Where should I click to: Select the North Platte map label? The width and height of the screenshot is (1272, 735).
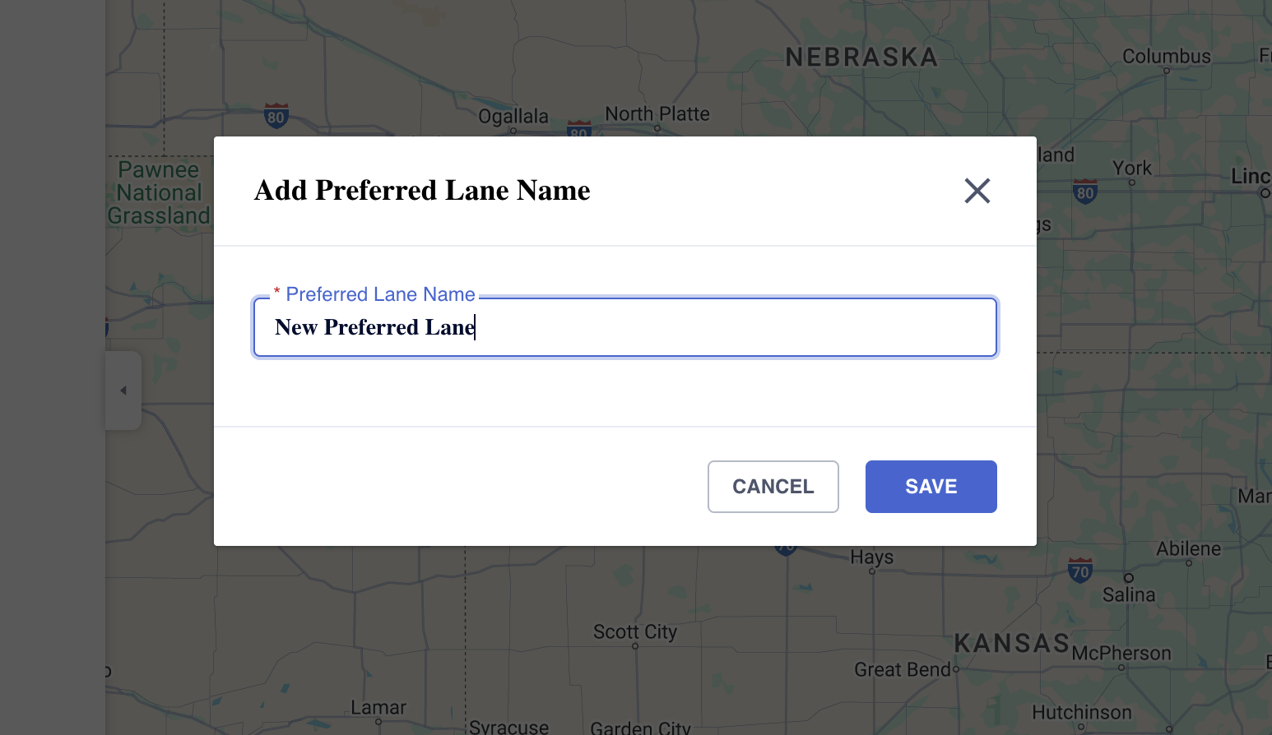[x=657, y=114]
